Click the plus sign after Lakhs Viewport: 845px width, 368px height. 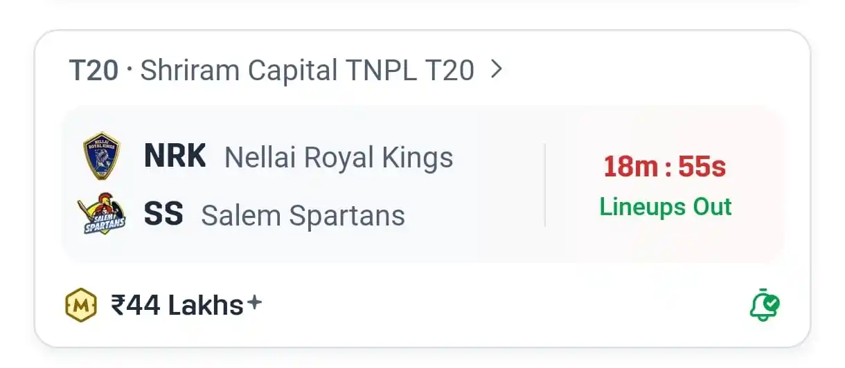[254, 302]
